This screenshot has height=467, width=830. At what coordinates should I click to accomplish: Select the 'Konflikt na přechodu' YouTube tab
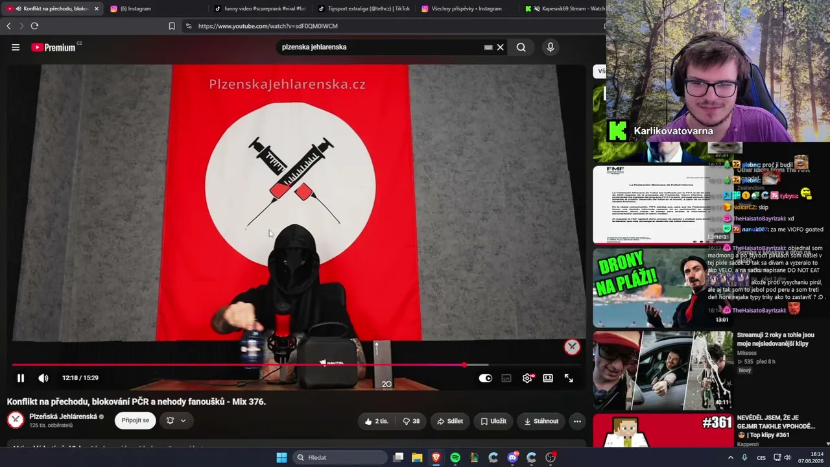52,8
